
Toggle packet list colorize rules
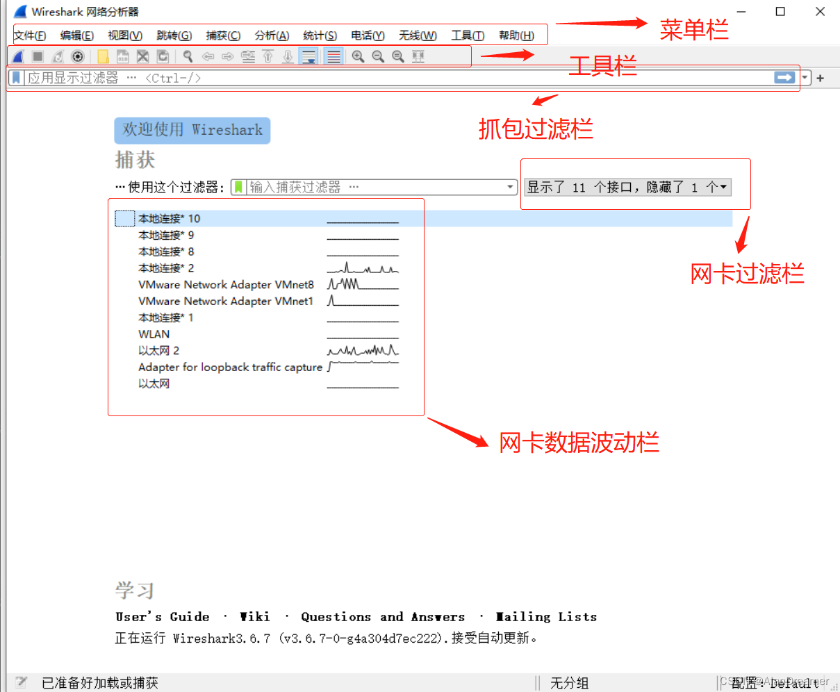coord(333,56)
